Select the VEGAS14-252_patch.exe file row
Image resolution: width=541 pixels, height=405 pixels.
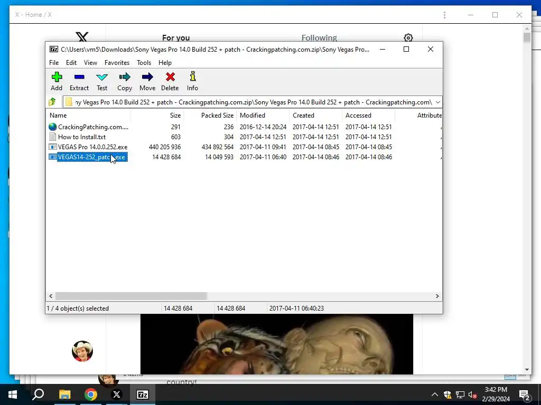(x=244, y=157)
